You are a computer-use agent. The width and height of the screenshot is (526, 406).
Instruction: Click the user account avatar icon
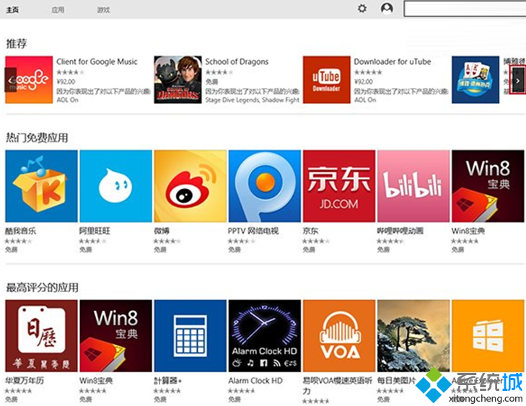(x=387, y=9)
